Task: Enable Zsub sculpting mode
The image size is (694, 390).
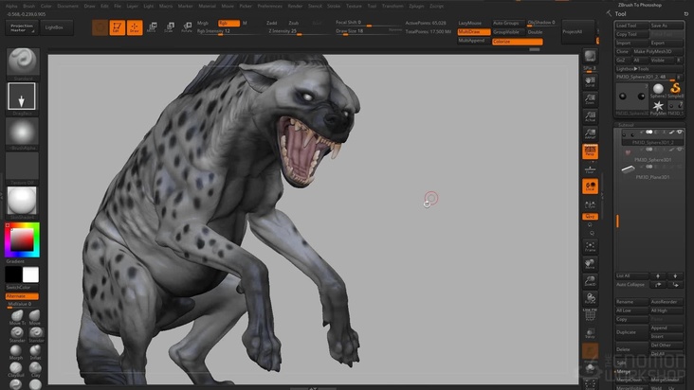Action: coord(294,23)
